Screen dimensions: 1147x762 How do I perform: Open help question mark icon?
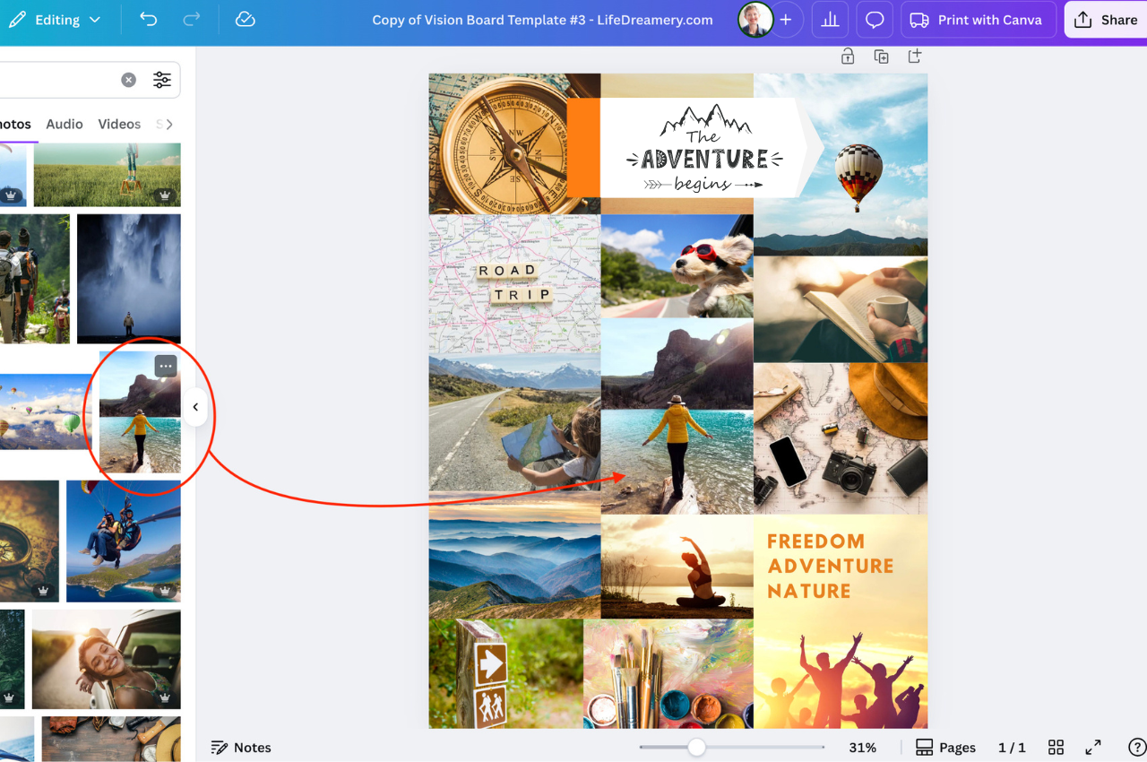[1136, 748]
